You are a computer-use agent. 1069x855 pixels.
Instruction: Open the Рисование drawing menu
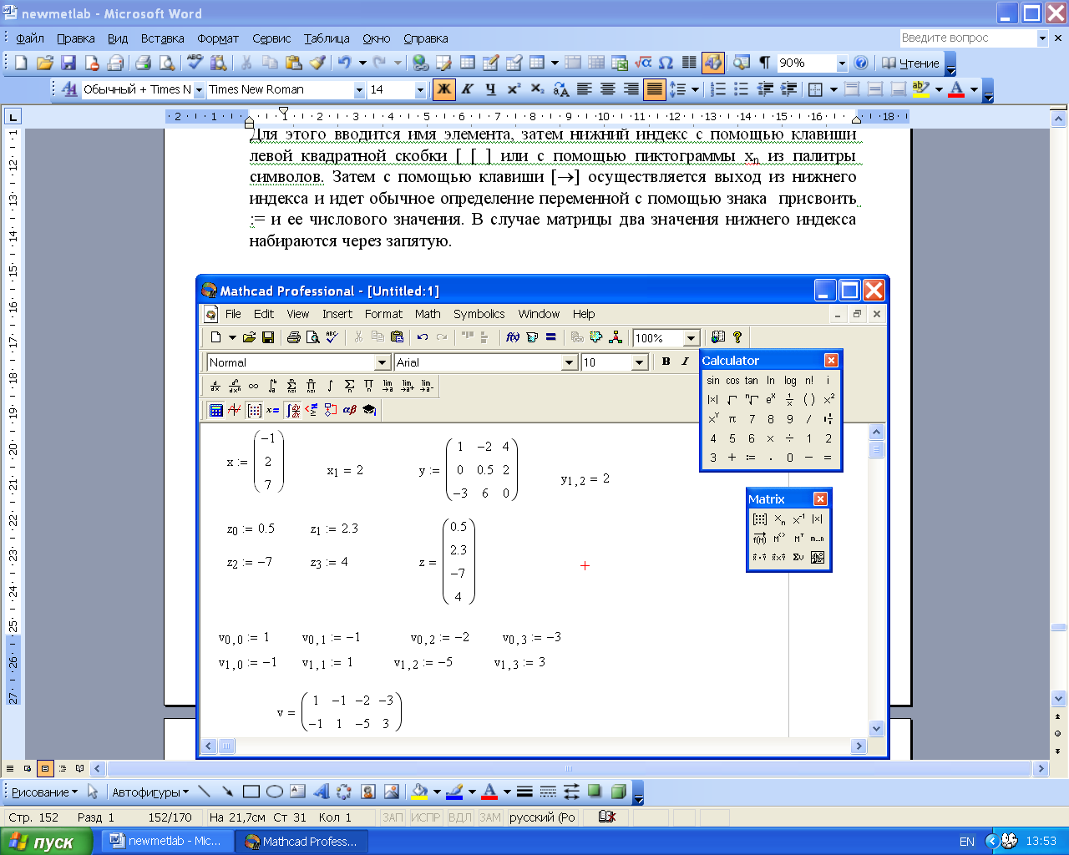point(44,792)
